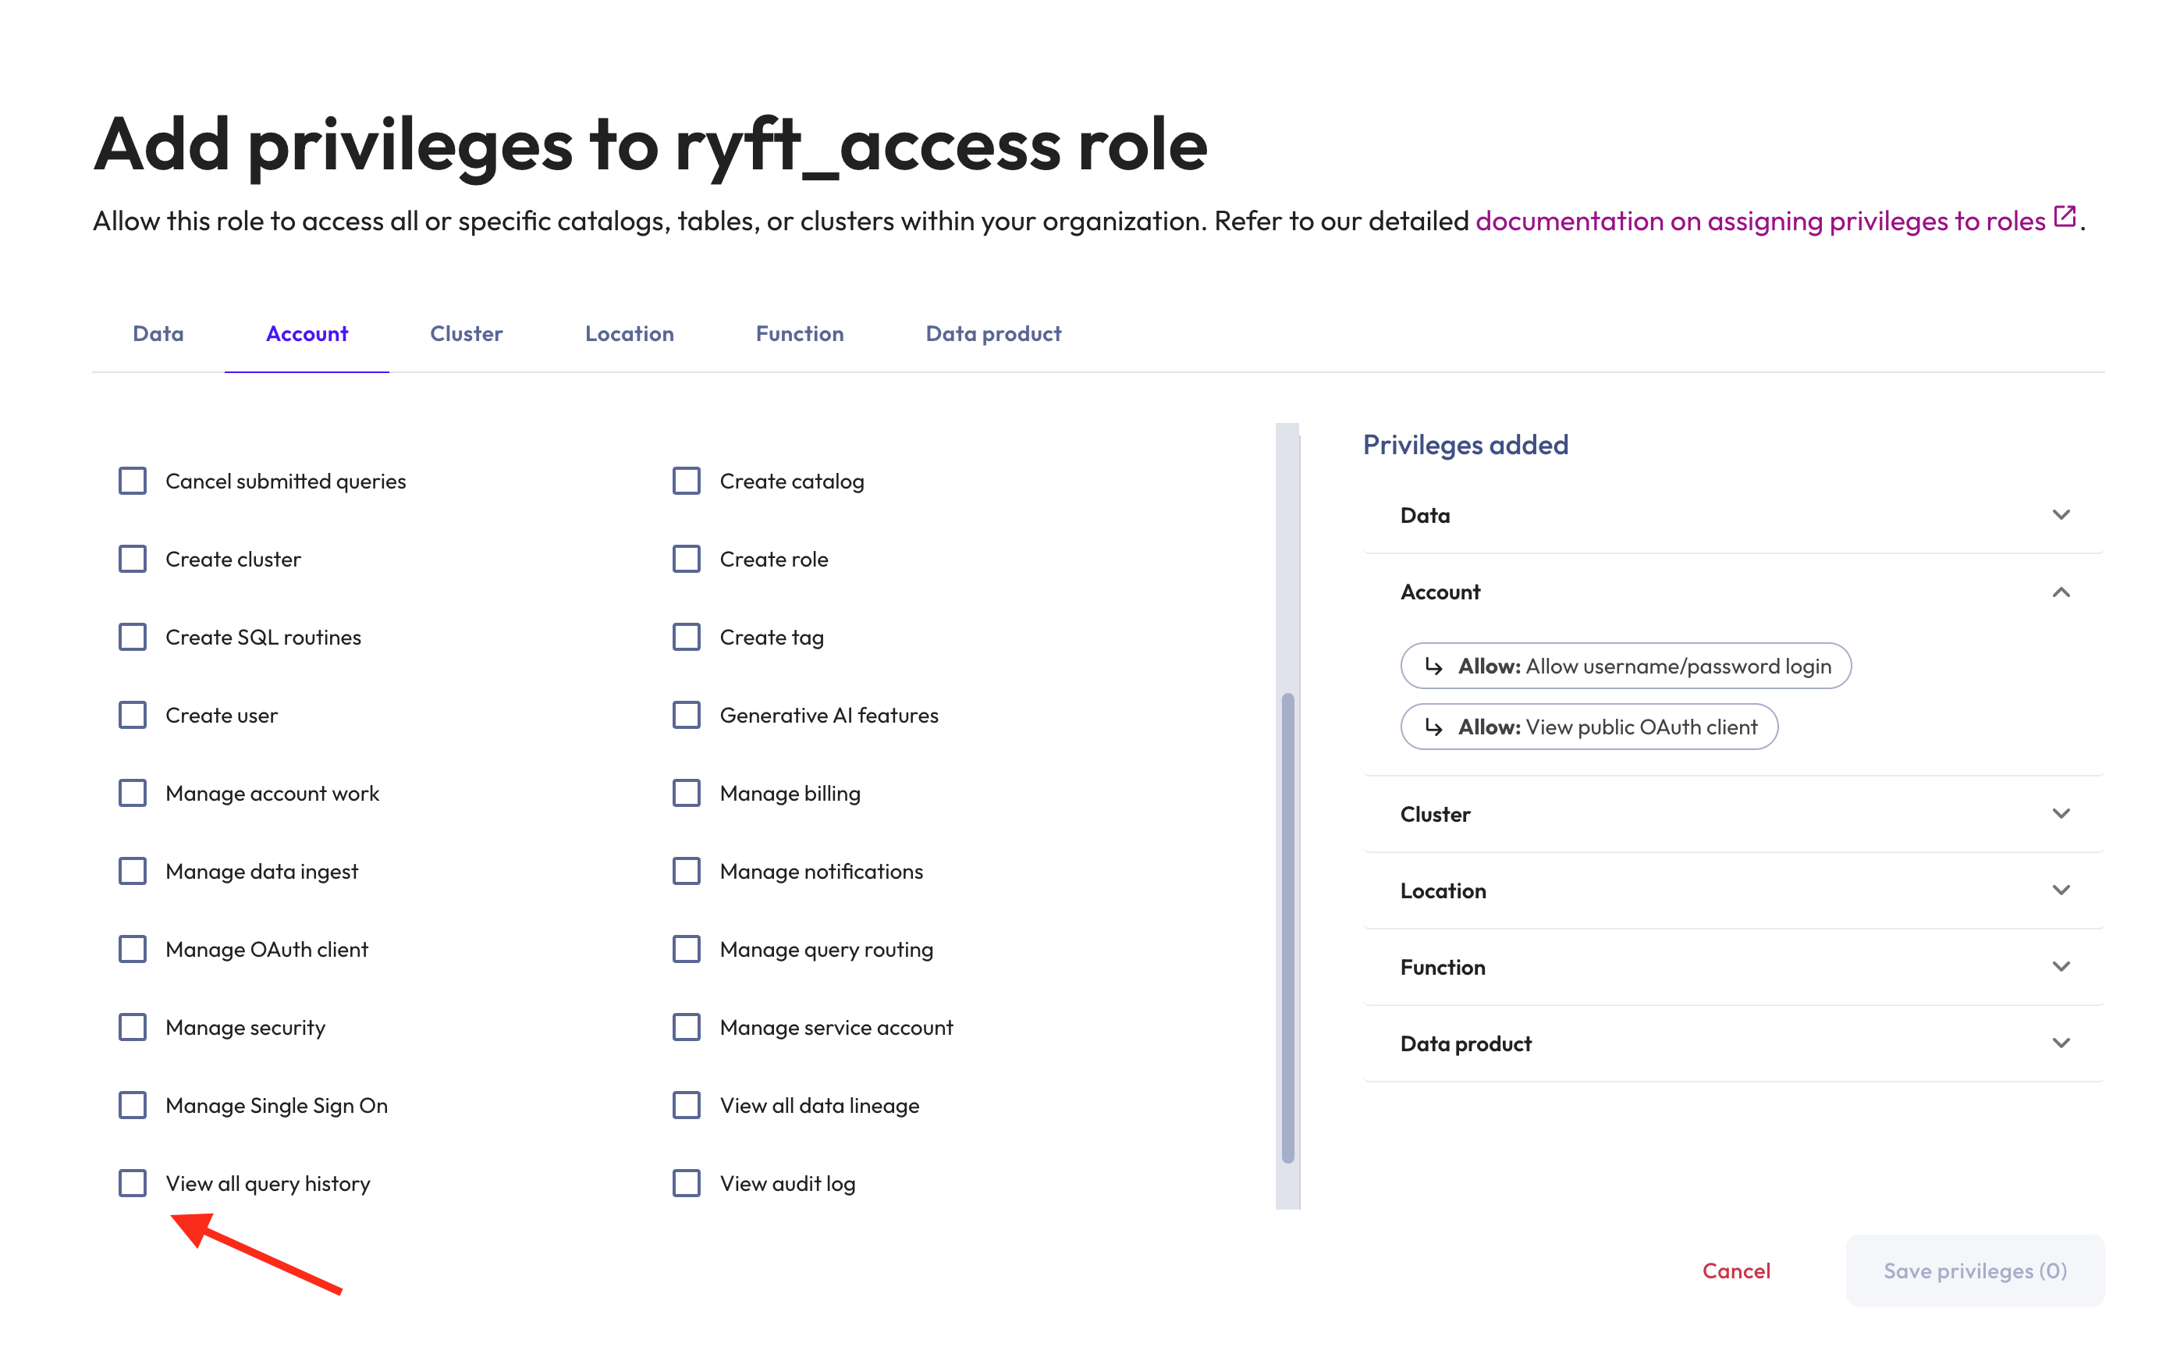Expand the Cluster privileges section
2166x1347 pixels.
click(x=2060, y=814)
